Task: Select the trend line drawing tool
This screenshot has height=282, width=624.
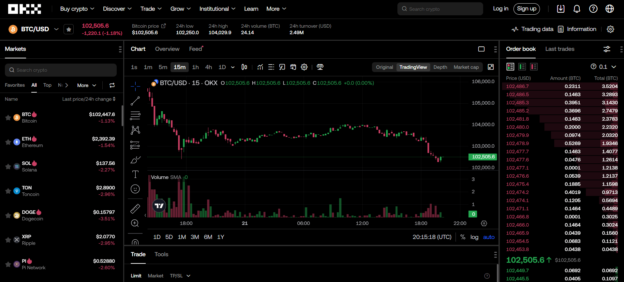Action: 135,101
